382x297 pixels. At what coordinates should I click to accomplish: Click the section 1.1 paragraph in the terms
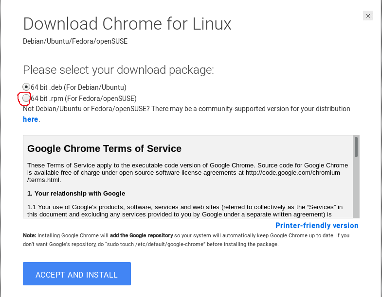[185, 211]
